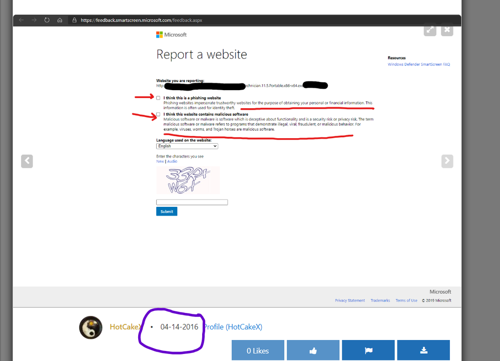The image size is (500, 361).
Task: Click the browser home icon
Action: pos(60,20)
